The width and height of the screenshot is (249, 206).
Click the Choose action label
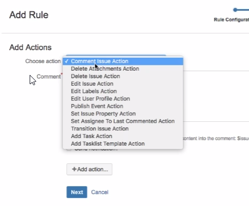click(x=43, y=61)
